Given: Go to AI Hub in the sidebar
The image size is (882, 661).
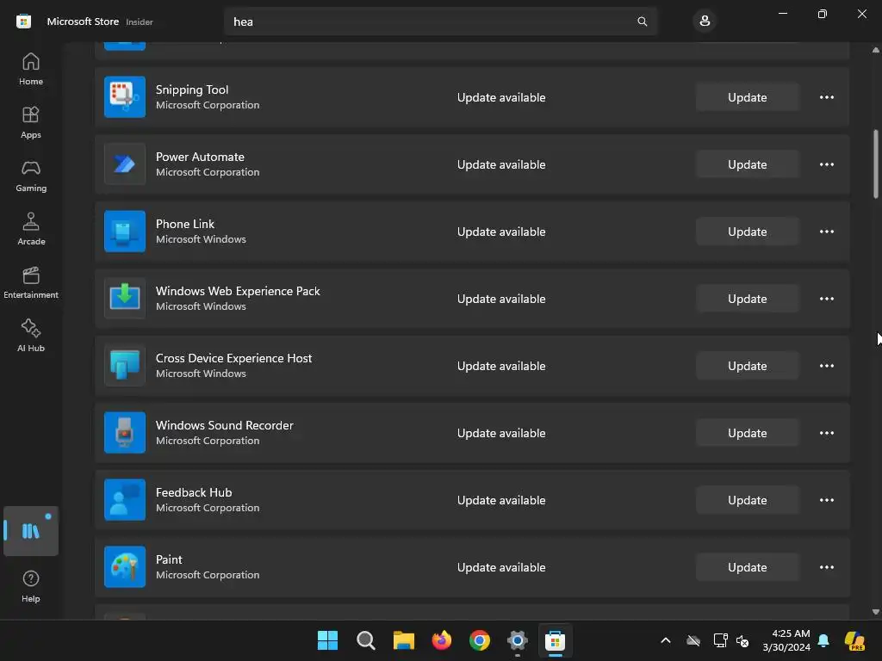Looking at the screenshot, I should point(31,336).
